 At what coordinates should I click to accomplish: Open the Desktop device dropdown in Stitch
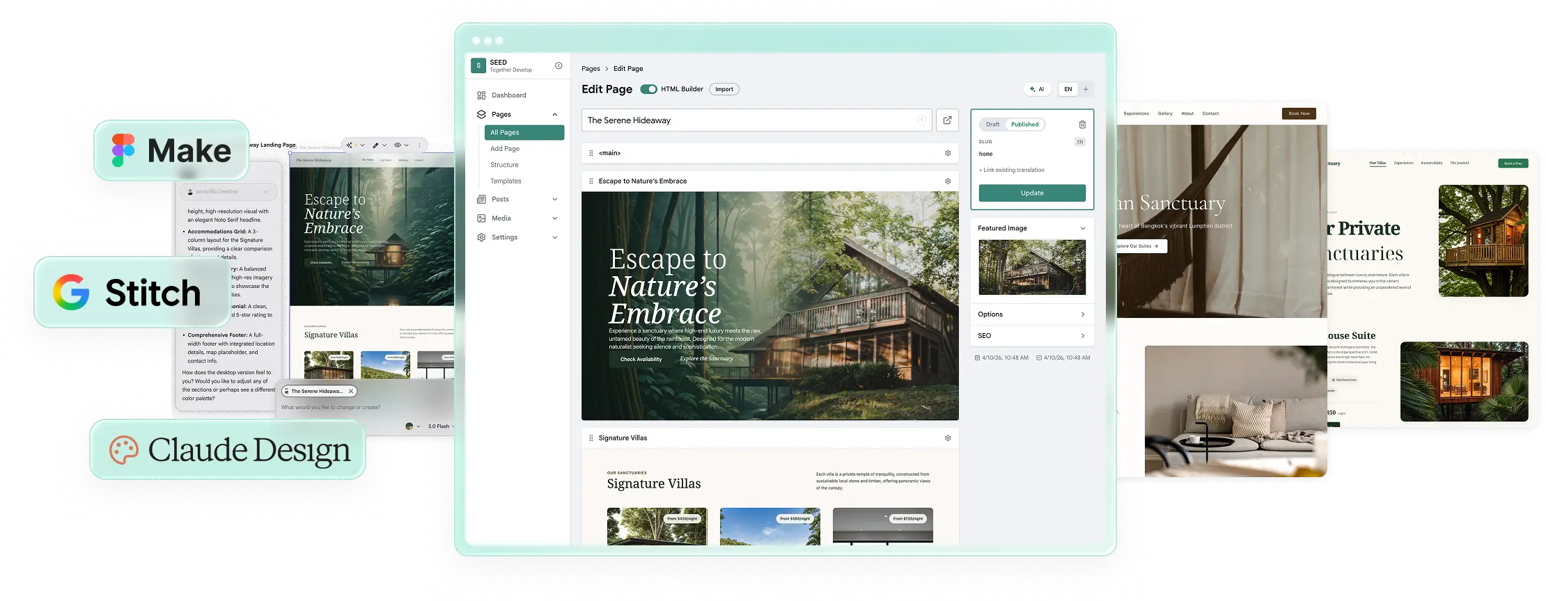(228, 191)
